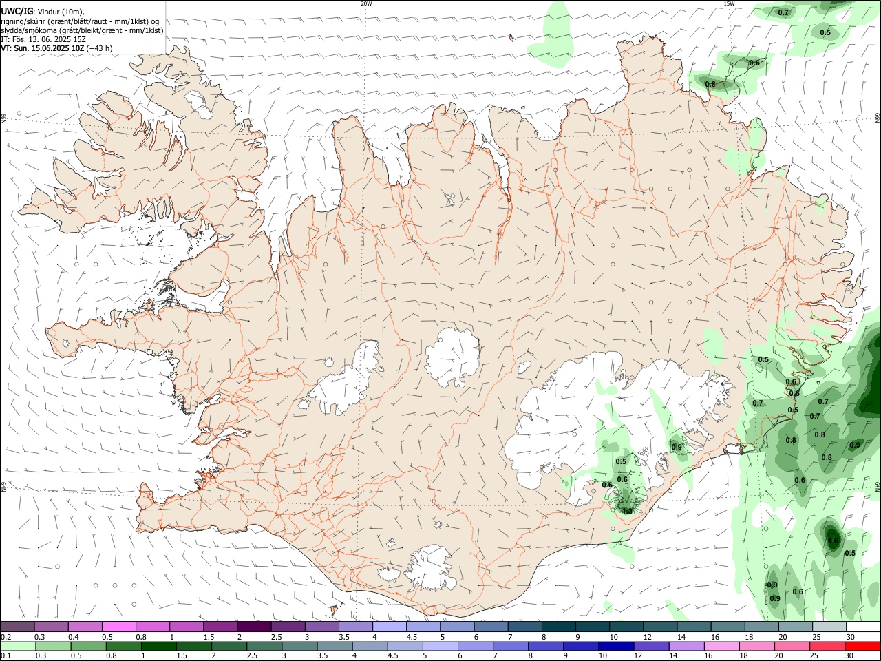Click the 15W longitude label
This screenshot has height=661, width=881.
(729, 3)
